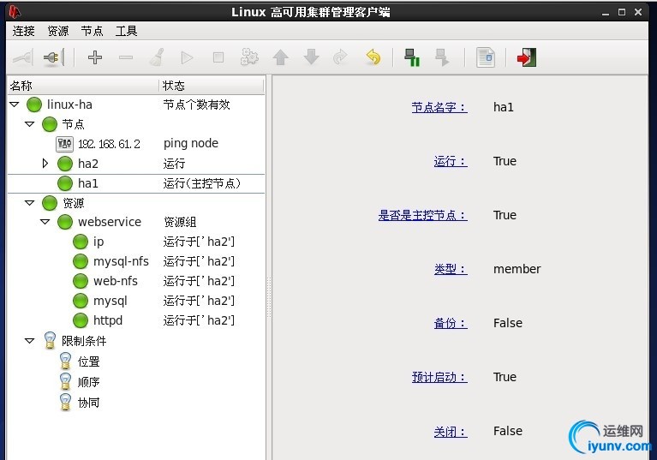Click the gears default-settings toolbar icon
Viewport: 657px width, 460px height.
click(249, 57)
